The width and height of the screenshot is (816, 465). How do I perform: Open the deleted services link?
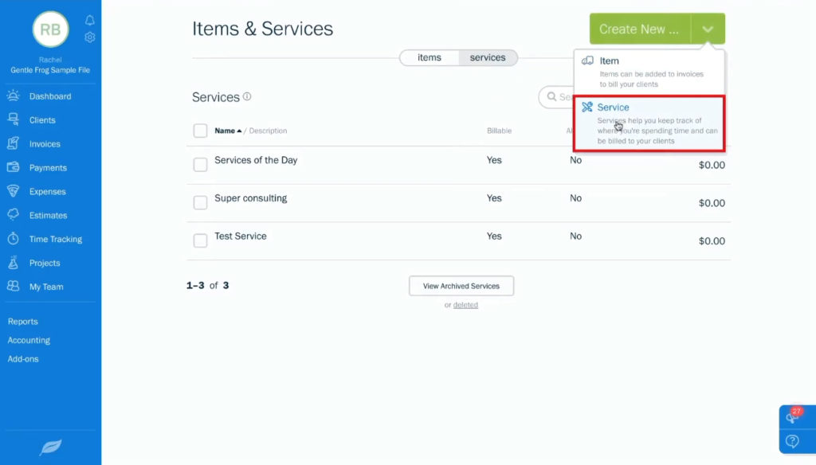(465, 304)
